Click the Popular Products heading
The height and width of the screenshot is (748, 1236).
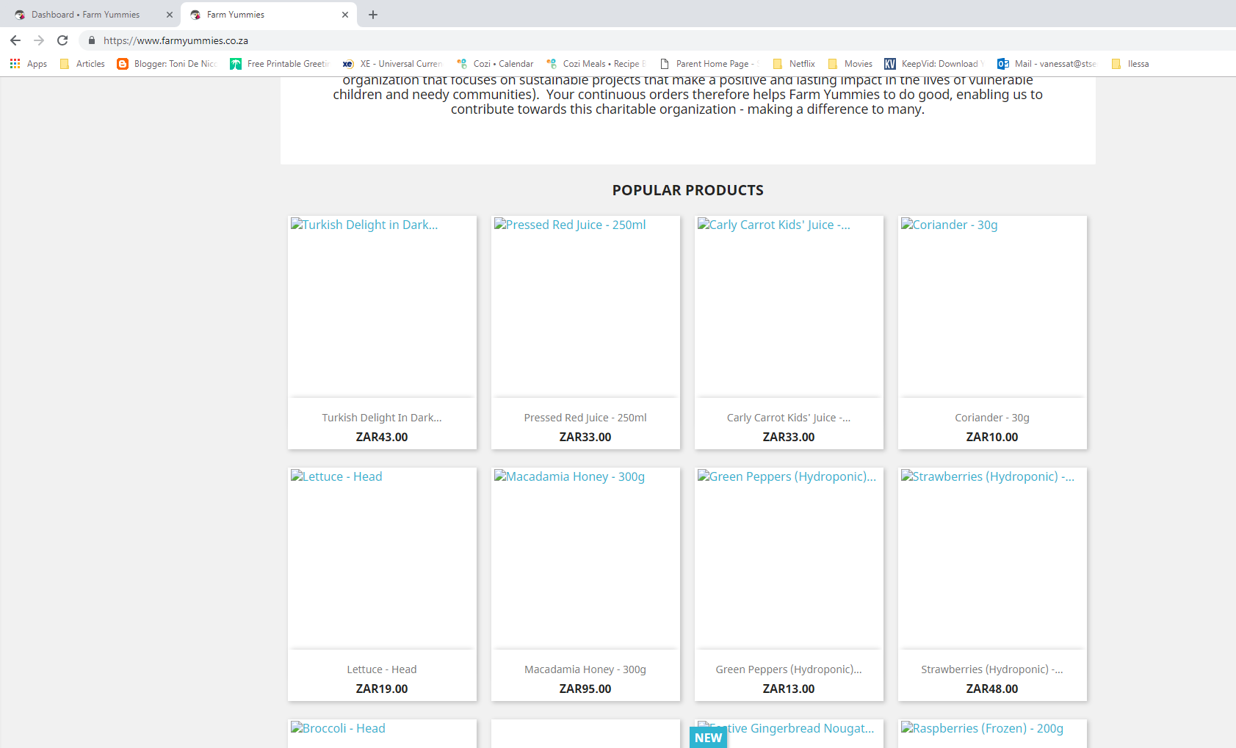tap(688, 190)
